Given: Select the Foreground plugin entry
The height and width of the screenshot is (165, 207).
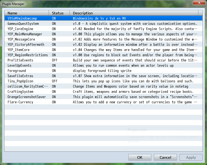Looking at the screenshot, I should coord(103,71).
